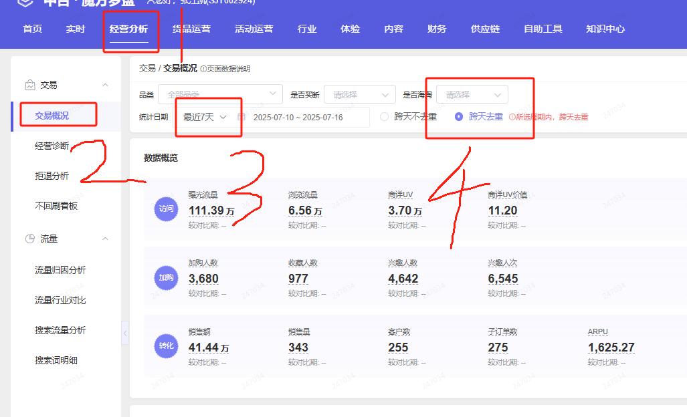
Task: Go to 经营诊断 in the sidebar
Action: pos(52,146)
